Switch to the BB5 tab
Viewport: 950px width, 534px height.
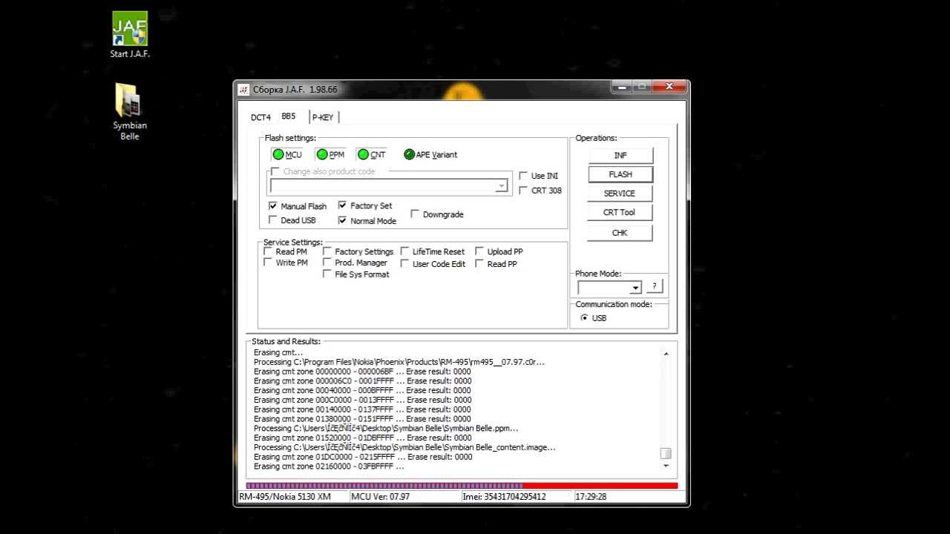point(288,116)
